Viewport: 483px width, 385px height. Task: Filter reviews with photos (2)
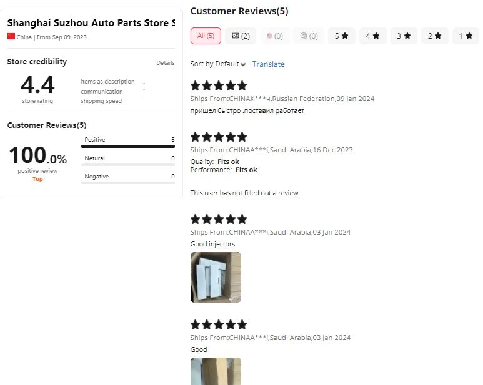(241, 36)
